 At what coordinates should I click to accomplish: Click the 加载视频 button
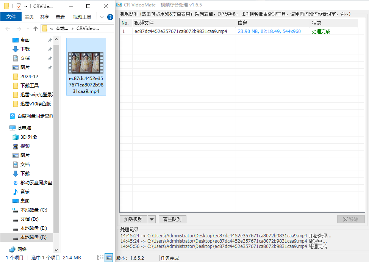[x=133, y=220]
